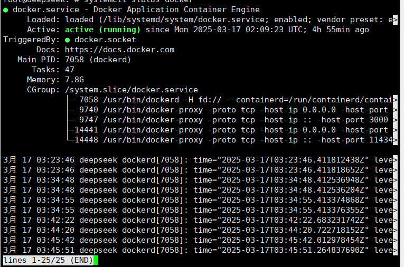Click the log line dated 03:44:20

pos(200,231)
